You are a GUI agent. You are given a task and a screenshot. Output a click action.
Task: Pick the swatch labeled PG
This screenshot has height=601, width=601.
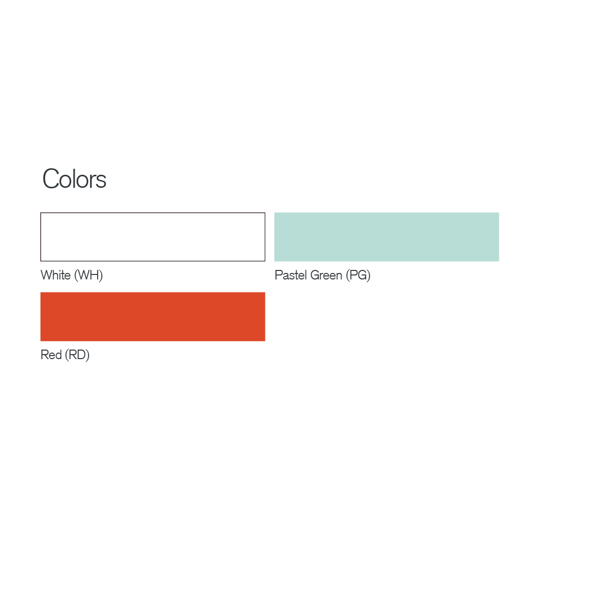(386, 237)
